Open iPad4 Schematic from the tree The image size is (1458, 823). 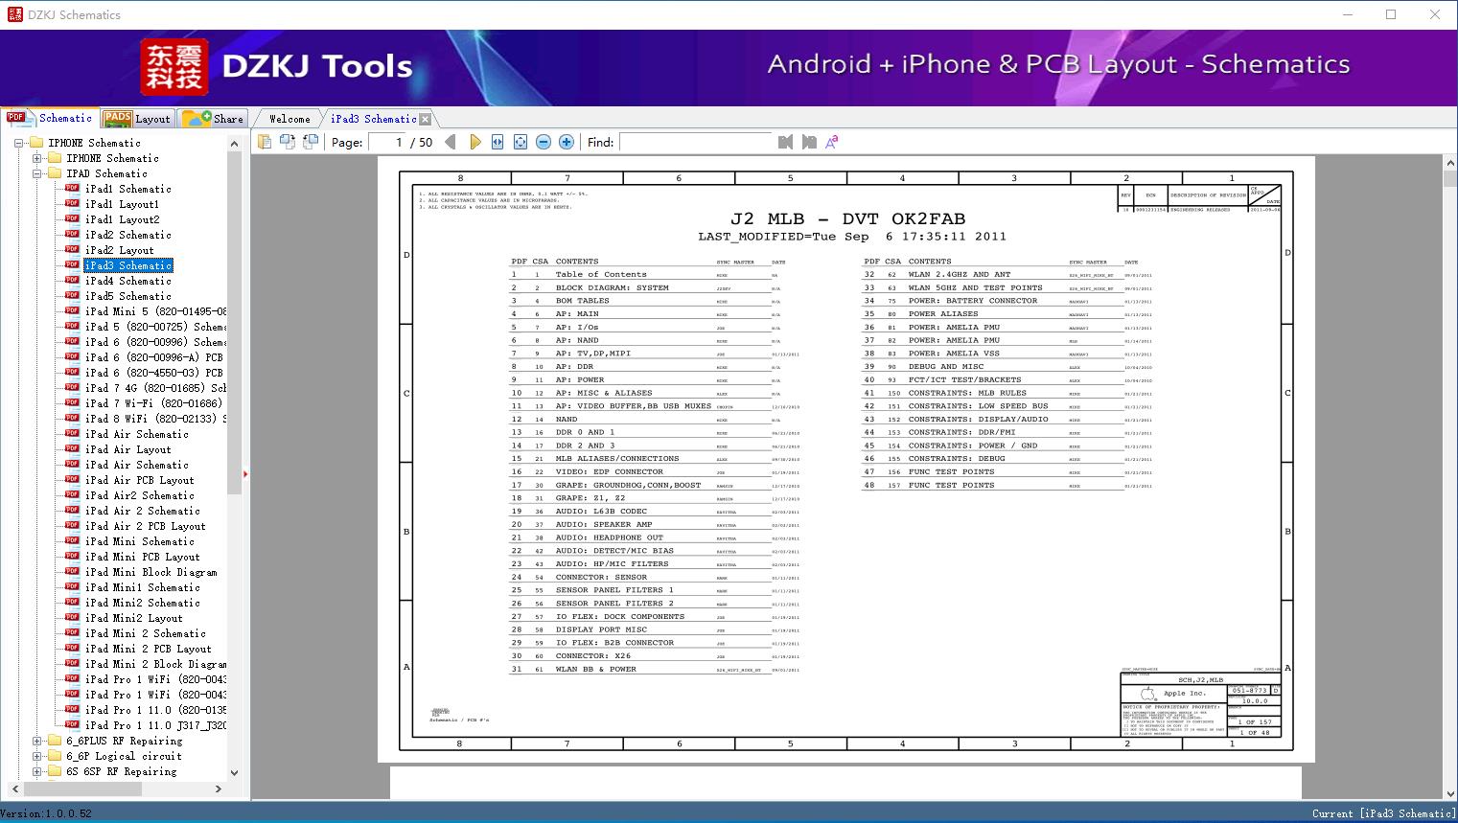128,281
